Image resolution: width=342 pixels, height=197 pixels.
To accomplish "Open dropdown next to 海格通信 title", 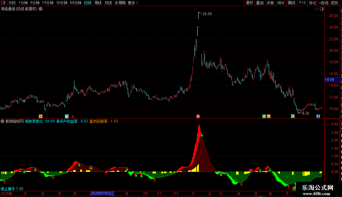I will [41, 9].
